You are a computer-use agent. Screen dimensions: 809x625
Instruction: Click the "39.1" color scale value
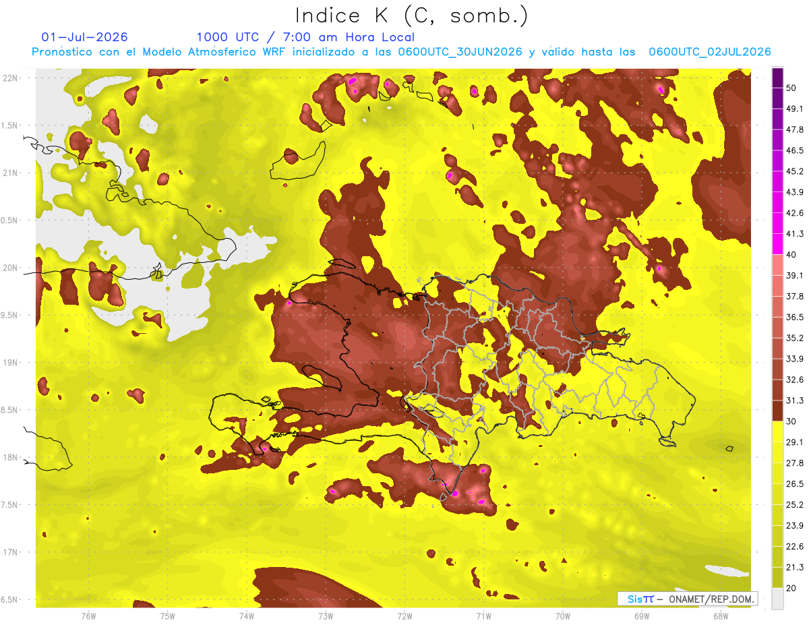point(795,275)
